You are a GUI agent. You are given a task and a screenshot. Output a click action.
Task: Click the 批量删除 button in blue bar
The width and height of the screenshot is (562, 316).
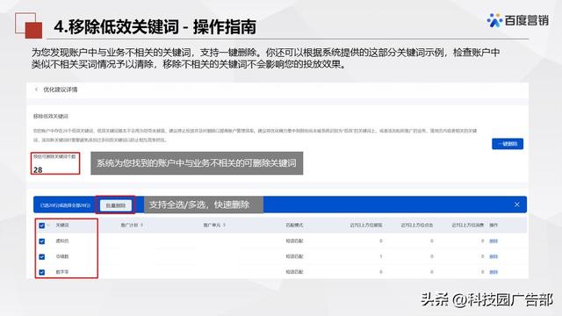(115, 205)
